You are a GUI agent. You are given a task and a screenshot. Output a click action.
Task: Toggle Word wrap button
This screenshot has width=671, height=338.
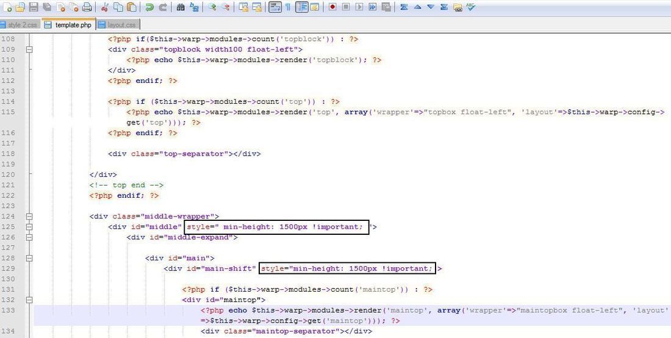coord(274,7)
